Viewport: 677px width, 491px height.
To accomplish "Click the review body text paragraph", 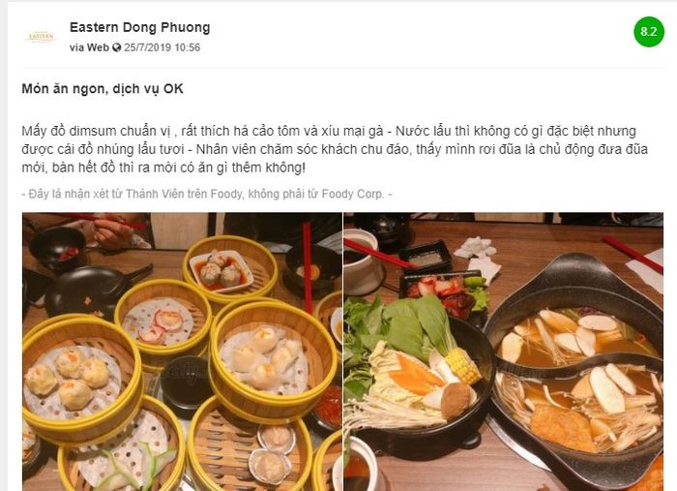I will 335,149.
